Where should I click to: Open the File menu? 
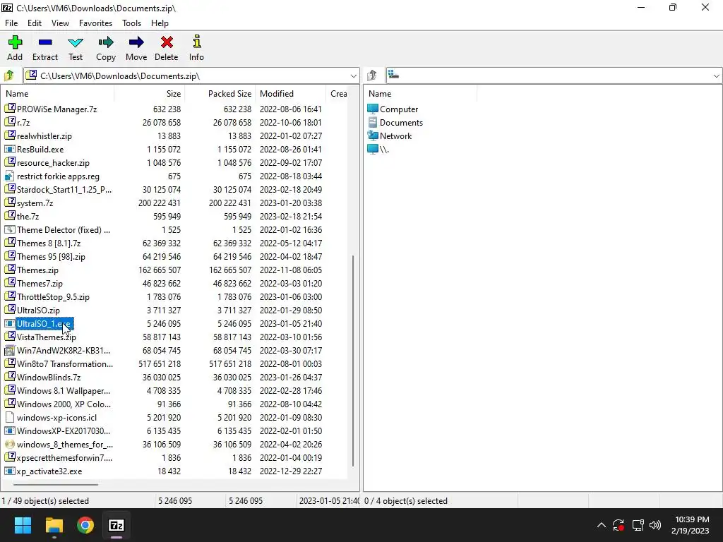[11, 23]
